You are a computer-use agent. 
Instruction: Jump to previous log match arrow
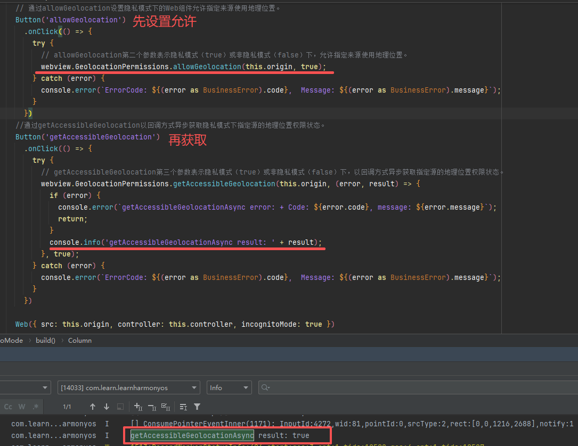(93, 407)
